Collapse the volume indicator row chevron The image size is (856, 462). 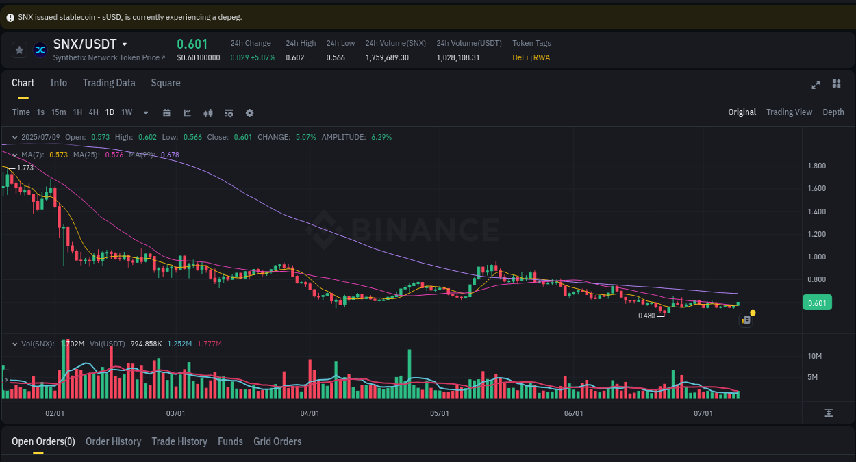[x=14, y=344]
